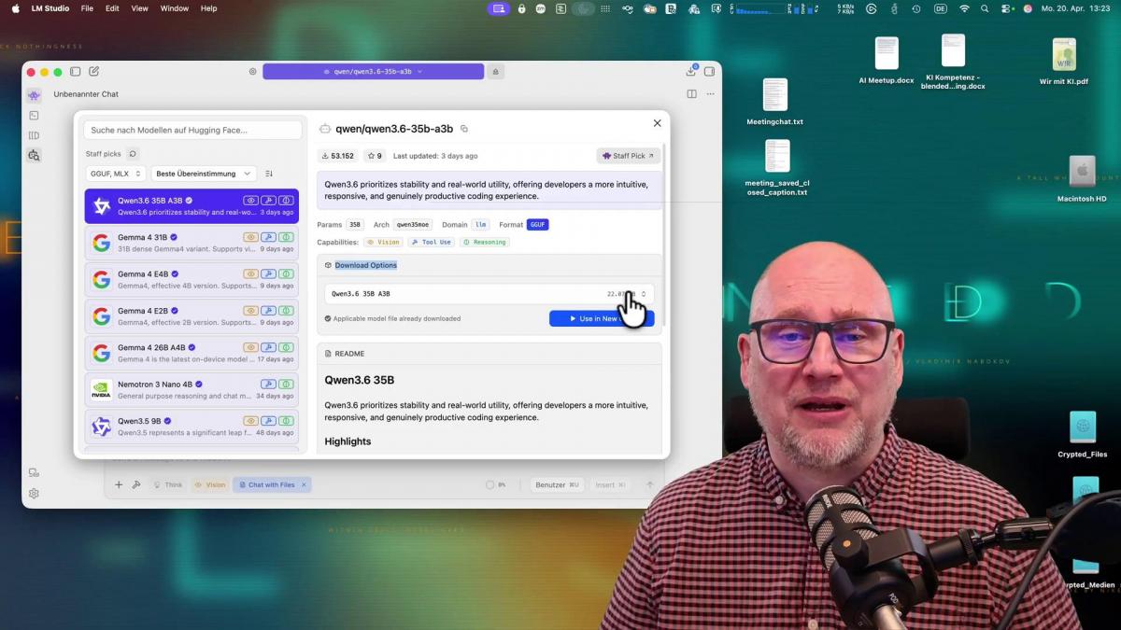Refresh the Staff picks list
Viewport: 1121px width, 630px height.
(133, 154)
